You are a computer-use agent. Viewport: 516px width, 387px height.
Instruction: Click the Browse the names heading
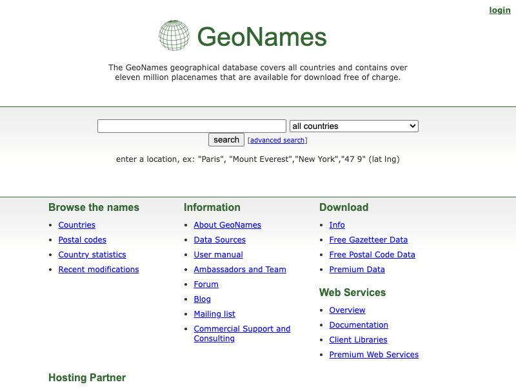point(94,207)
